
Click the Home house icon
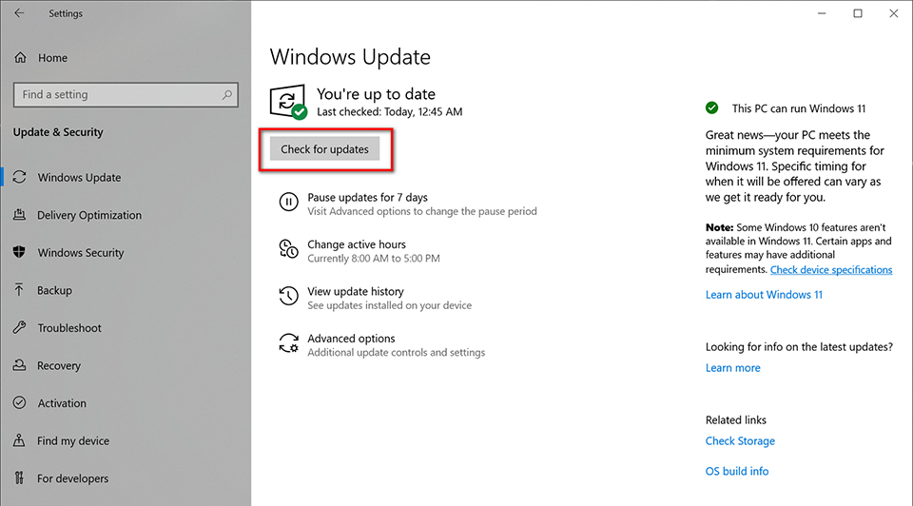(20, 58)
